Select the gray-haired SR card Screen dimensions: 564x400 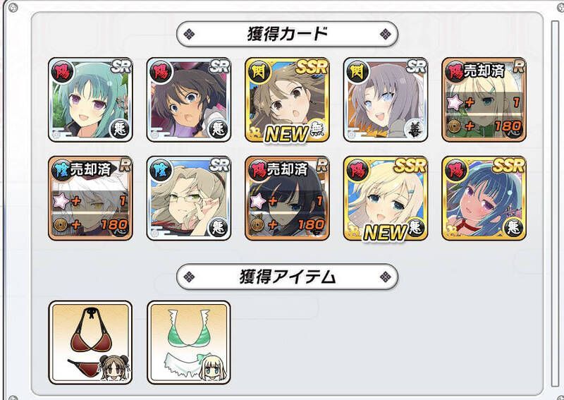coord(386,99)
